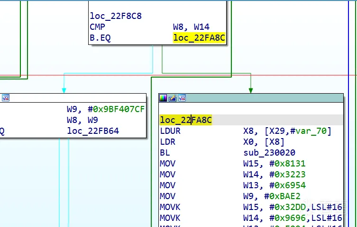Select the #0x9BF407CF immediate value
Viewport: 357px width, 227px height.
coord(116,109)
